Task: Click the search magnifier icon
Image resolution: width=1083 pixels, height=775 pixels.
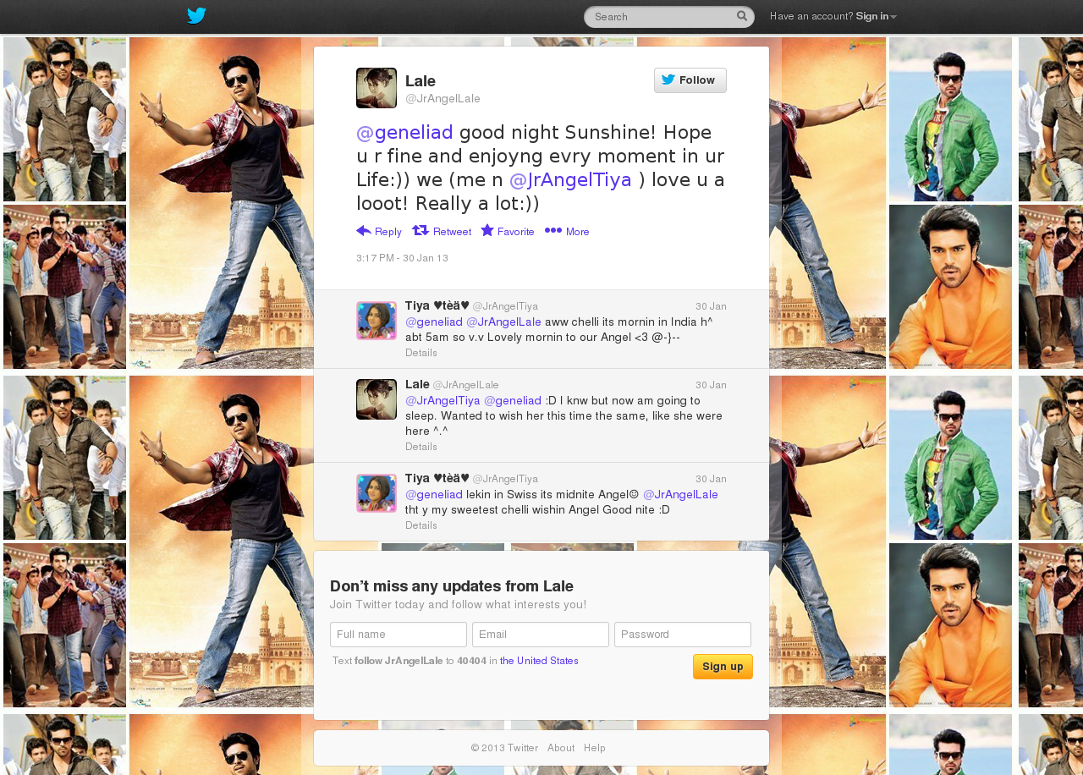Action: 742,16
